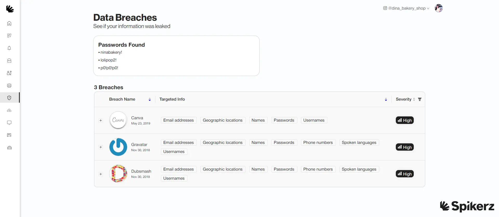Open the chat bubble sidebar icon
Image resolution: width=499 pixels, height=217 pixels.
[9, 123]
